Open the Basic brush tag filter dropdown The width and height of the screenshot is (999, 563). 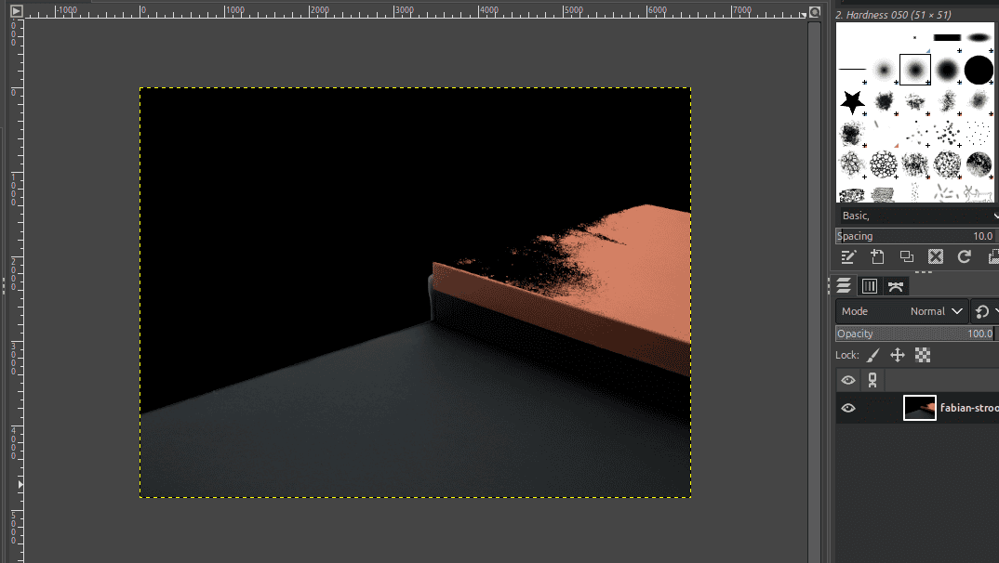click(916, 216)
